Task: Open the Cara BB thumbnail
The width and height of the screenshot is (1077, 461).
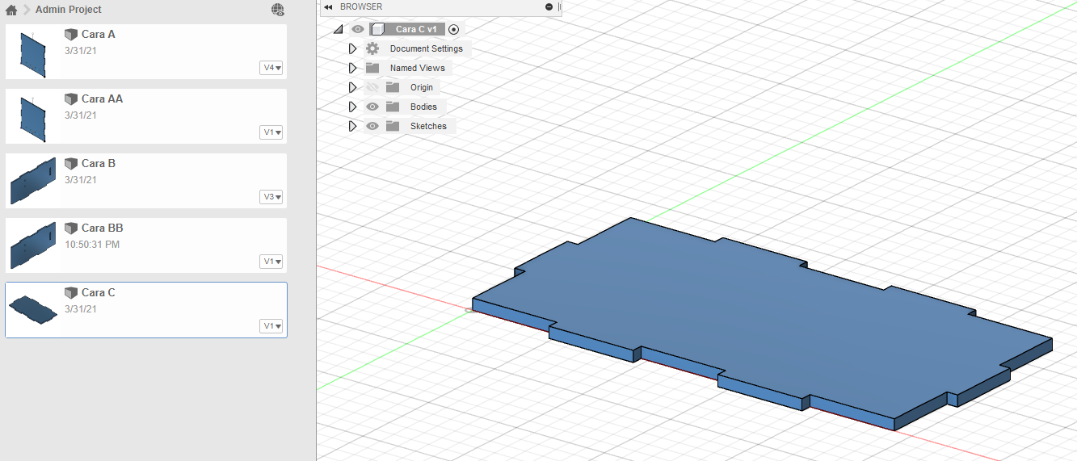Action: (32, 245)
